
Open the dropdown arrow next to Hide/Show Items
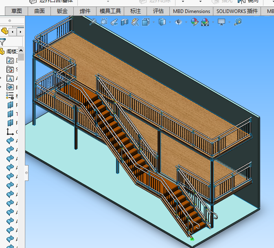[186, 22]
